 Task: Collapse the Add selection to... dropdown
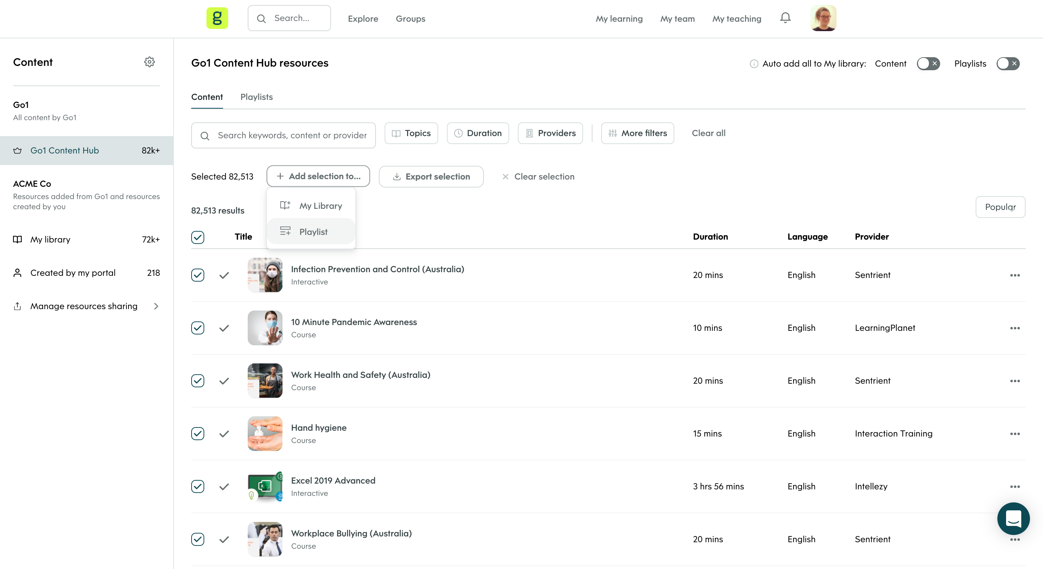(318, 176)
